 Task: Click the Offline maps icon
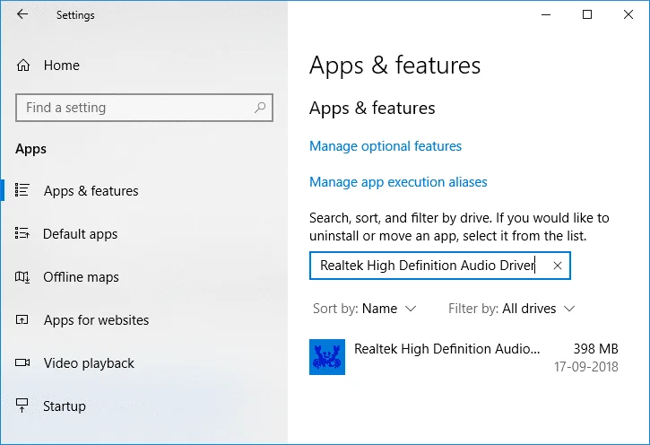(x=22, y=276)
